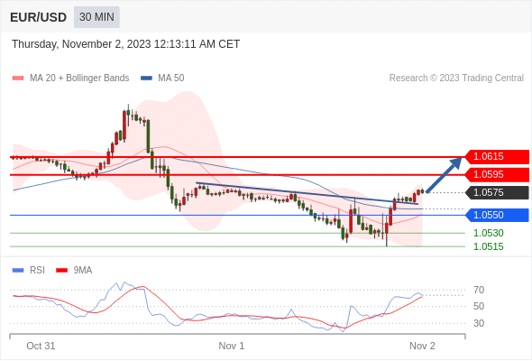The width and height of the screenshot is (532, 361).
Task: Toggle the RSI legend entry
Action: pos(29,271)
